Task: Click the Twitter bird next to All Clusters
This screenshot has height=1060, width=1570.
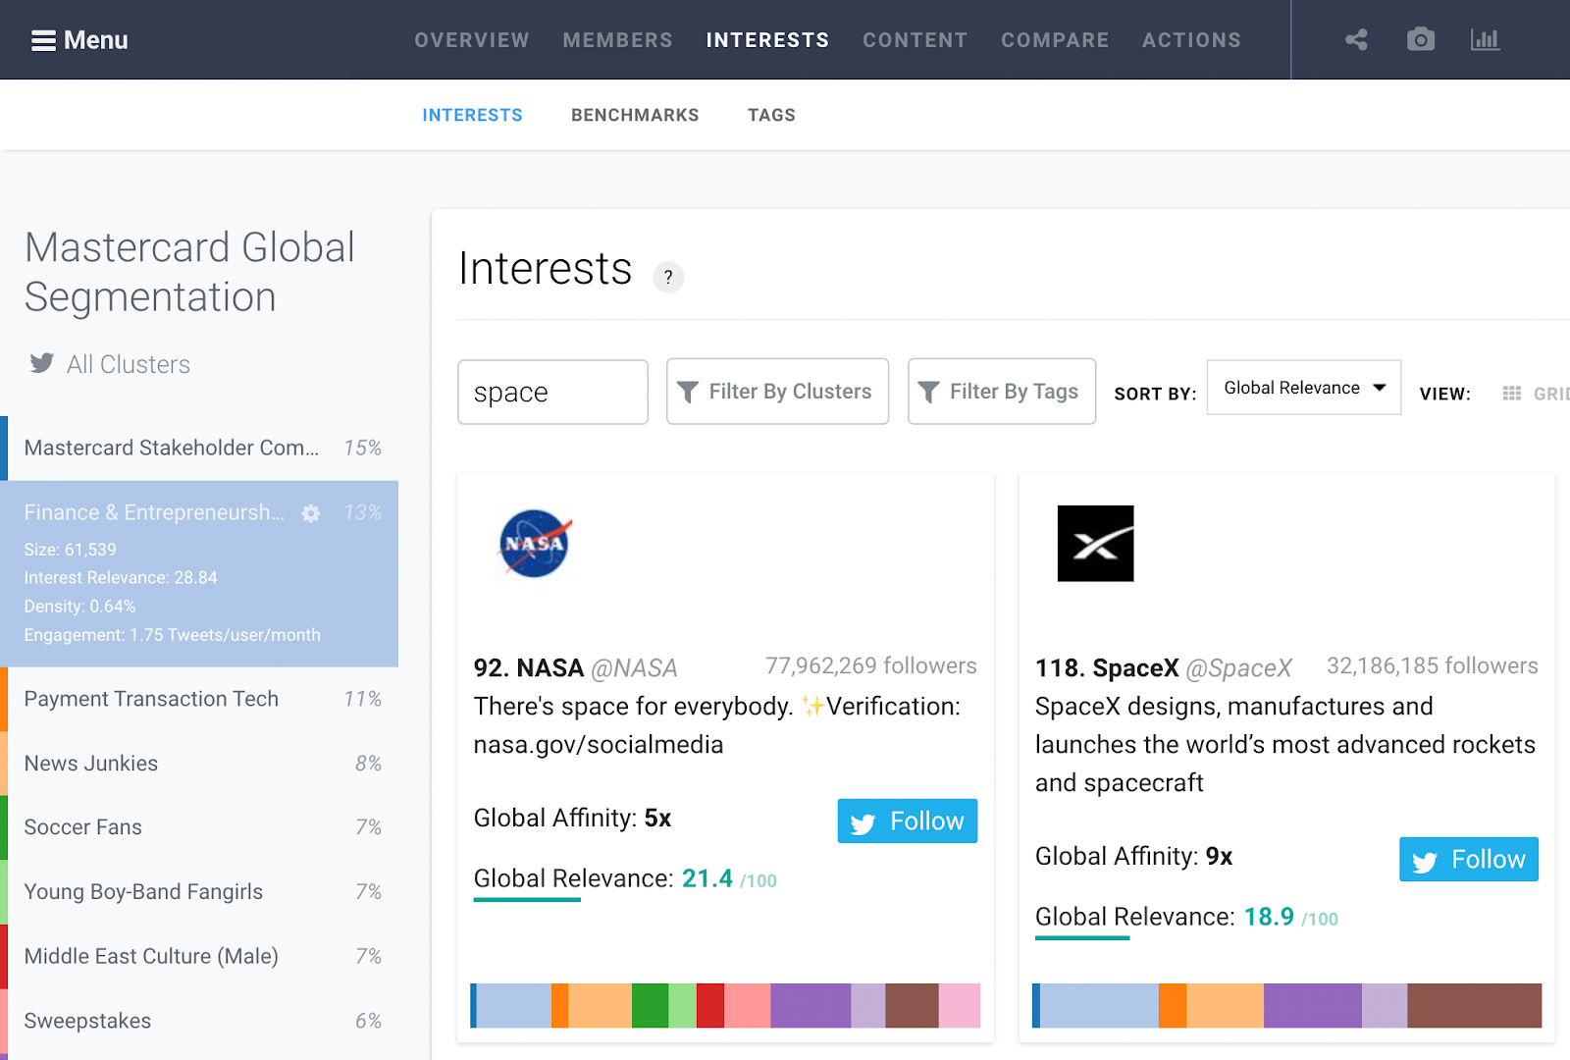Action: click(42, 363)
